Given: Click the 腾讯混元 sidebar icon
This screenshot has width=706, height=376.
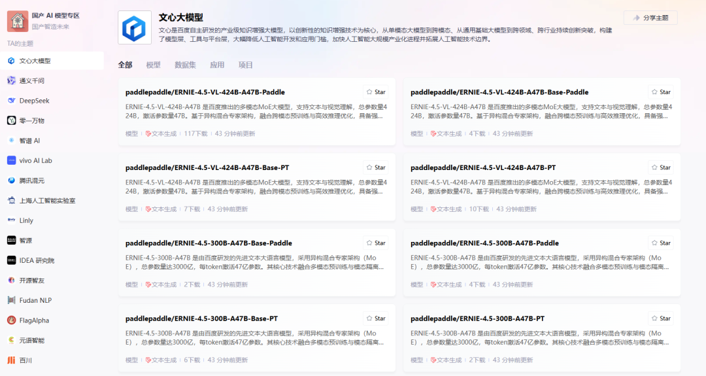Looking at the screenshot, I should pyautogui.click(x=11, y=180).
